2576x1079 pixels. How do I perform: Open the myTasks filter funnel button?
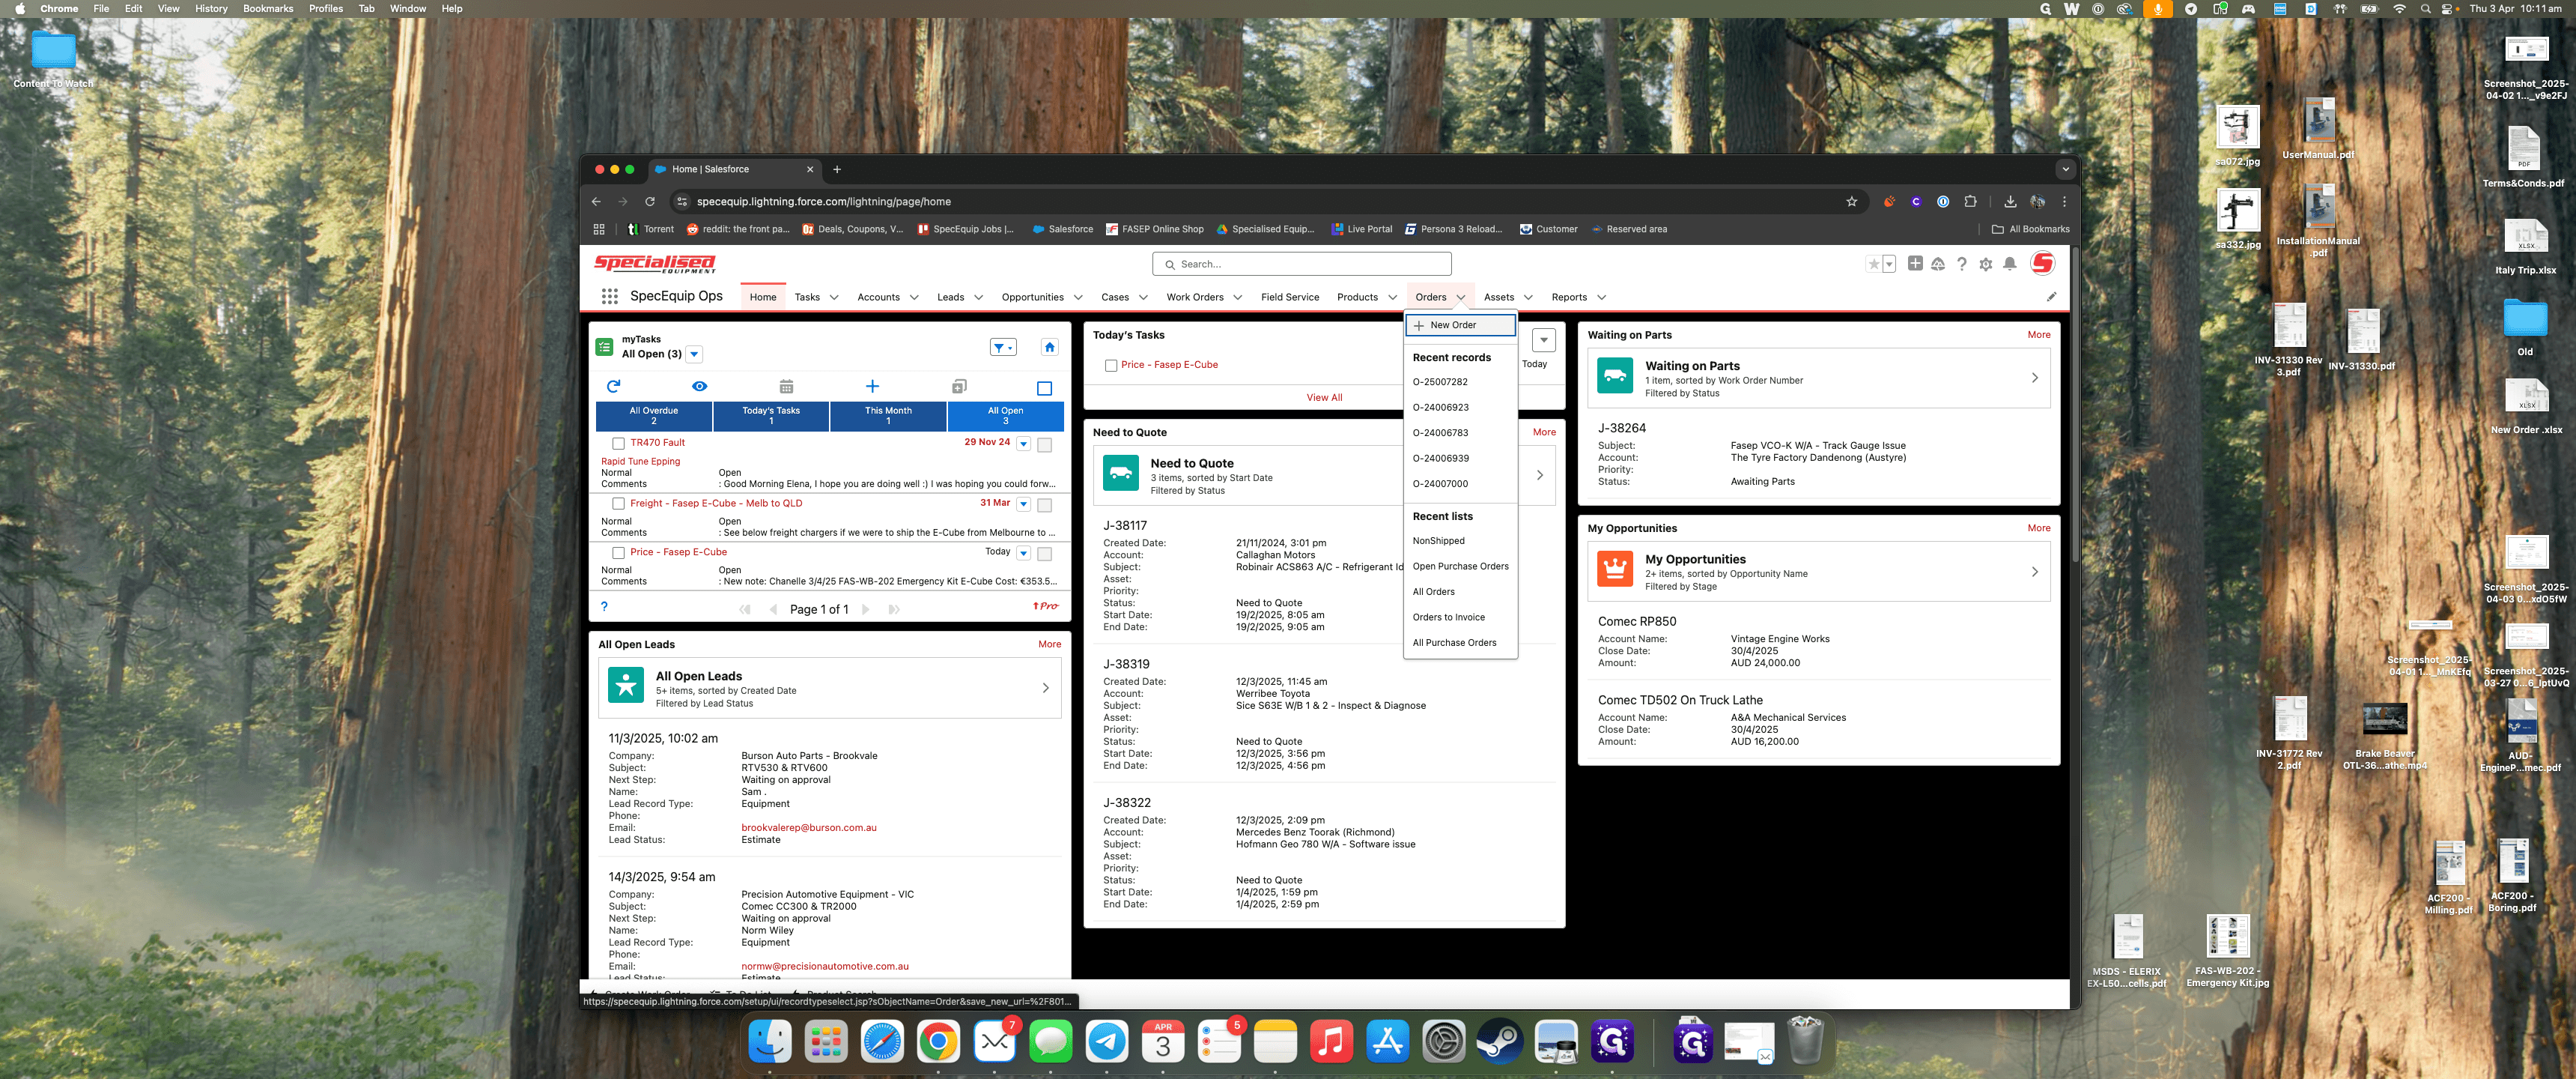[x=1002, y=348]
